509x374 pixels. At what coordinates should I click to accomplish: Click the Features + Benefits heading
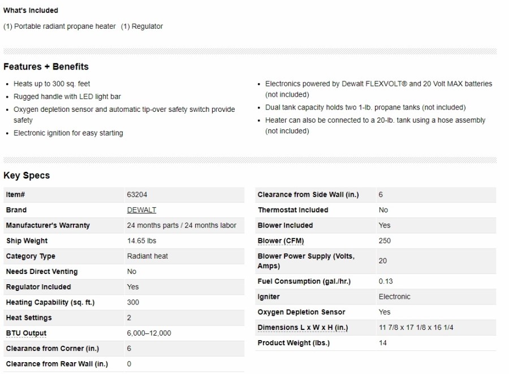point(46,67)
